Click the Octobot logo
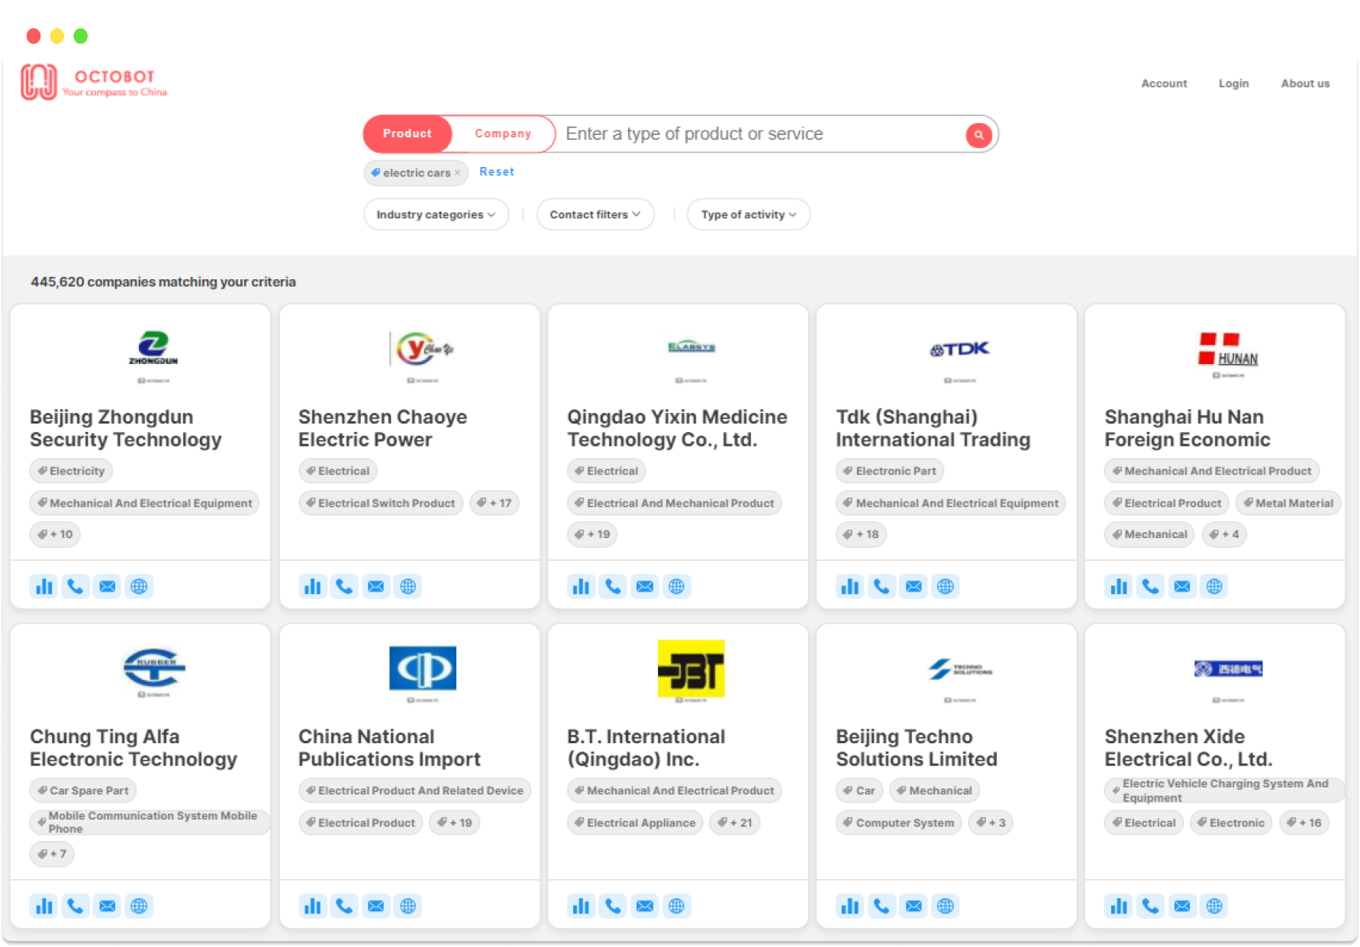The image size is (1360, 947). tap(94, 82)
